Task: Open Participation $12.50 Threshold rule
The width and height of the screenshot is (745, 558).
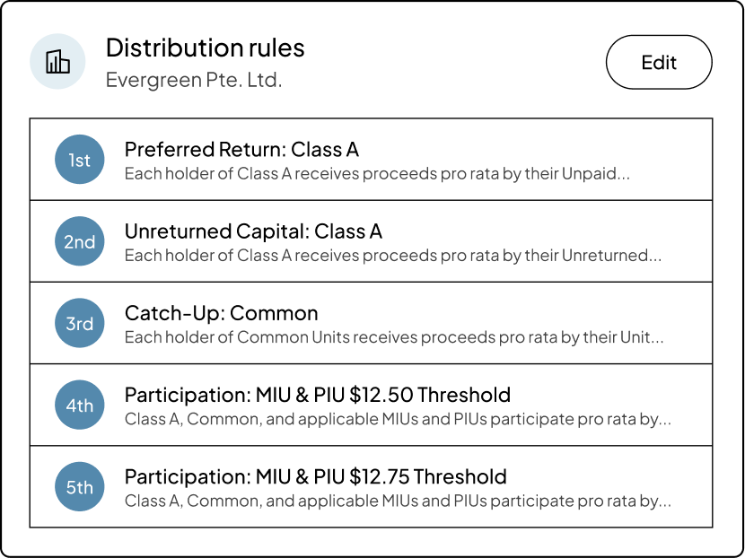Action: coord(317,395)
